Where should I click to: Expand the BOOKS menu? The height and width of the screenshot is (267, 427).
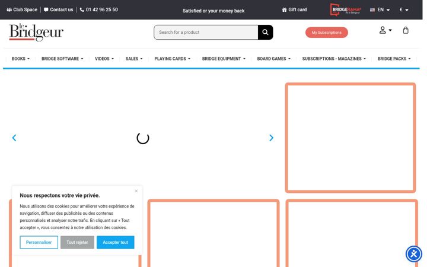click(20, 59)
